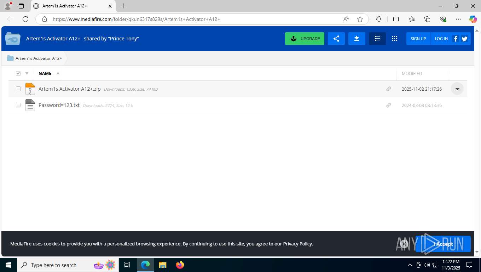This screenshot has height=272, width=481.
Task: Click the zip file icon of Artem1s Activator
Action: coord(30,89)
